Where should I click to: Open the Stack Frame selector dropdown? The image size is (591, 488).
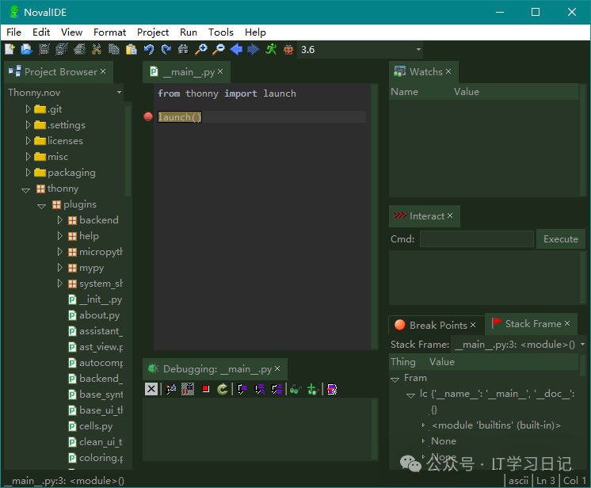coord(582,345)
